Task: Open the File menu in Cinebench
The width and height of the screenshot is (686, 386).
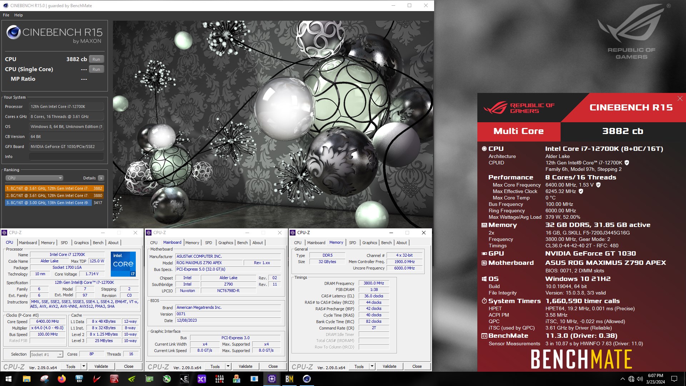Action: point(6,15)
